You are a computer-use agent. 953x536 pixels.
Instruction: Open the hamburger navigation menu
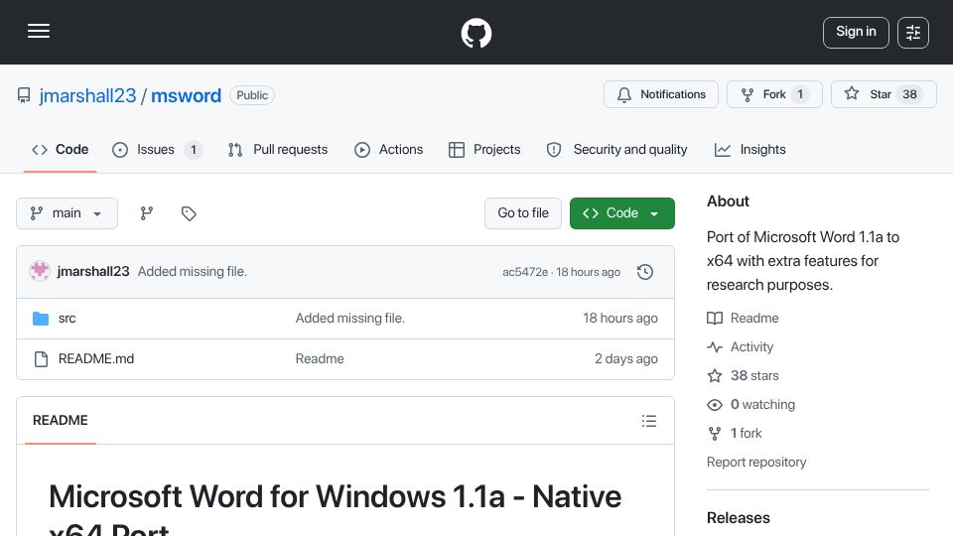(x=39, y=32)
